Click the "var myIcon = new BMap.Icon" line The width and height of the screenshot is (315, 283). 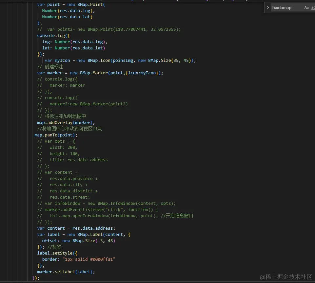[120, 61]
